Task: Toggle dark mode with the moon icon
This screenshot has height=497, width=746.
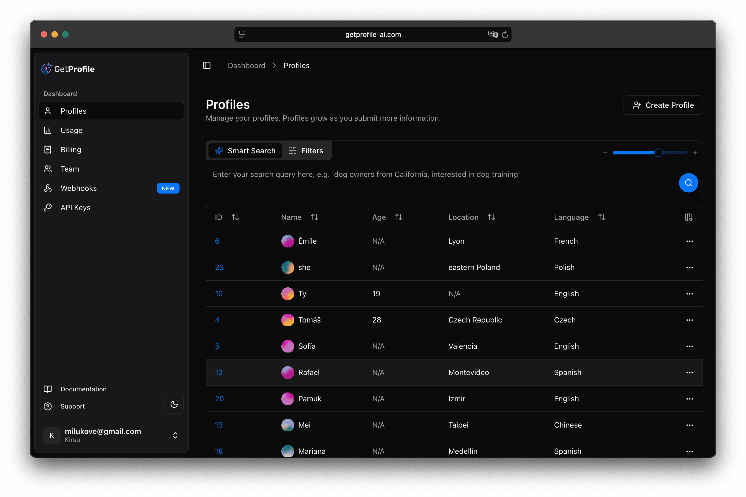Action: tap(174, 404)
